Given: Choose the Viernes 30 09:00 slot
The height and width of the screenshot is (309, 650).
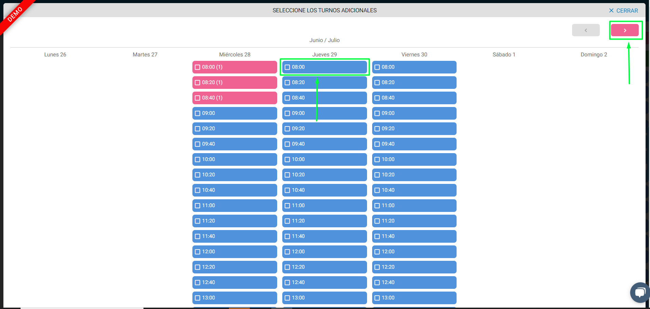Looking at the screenshot, I should point(414,113).
